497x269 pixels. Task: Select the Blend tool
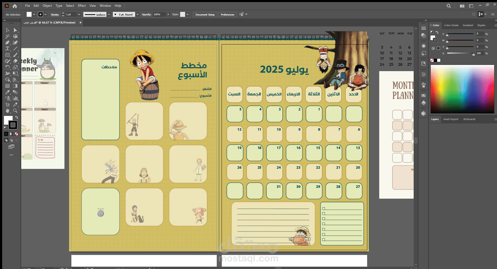click(16, 92)
